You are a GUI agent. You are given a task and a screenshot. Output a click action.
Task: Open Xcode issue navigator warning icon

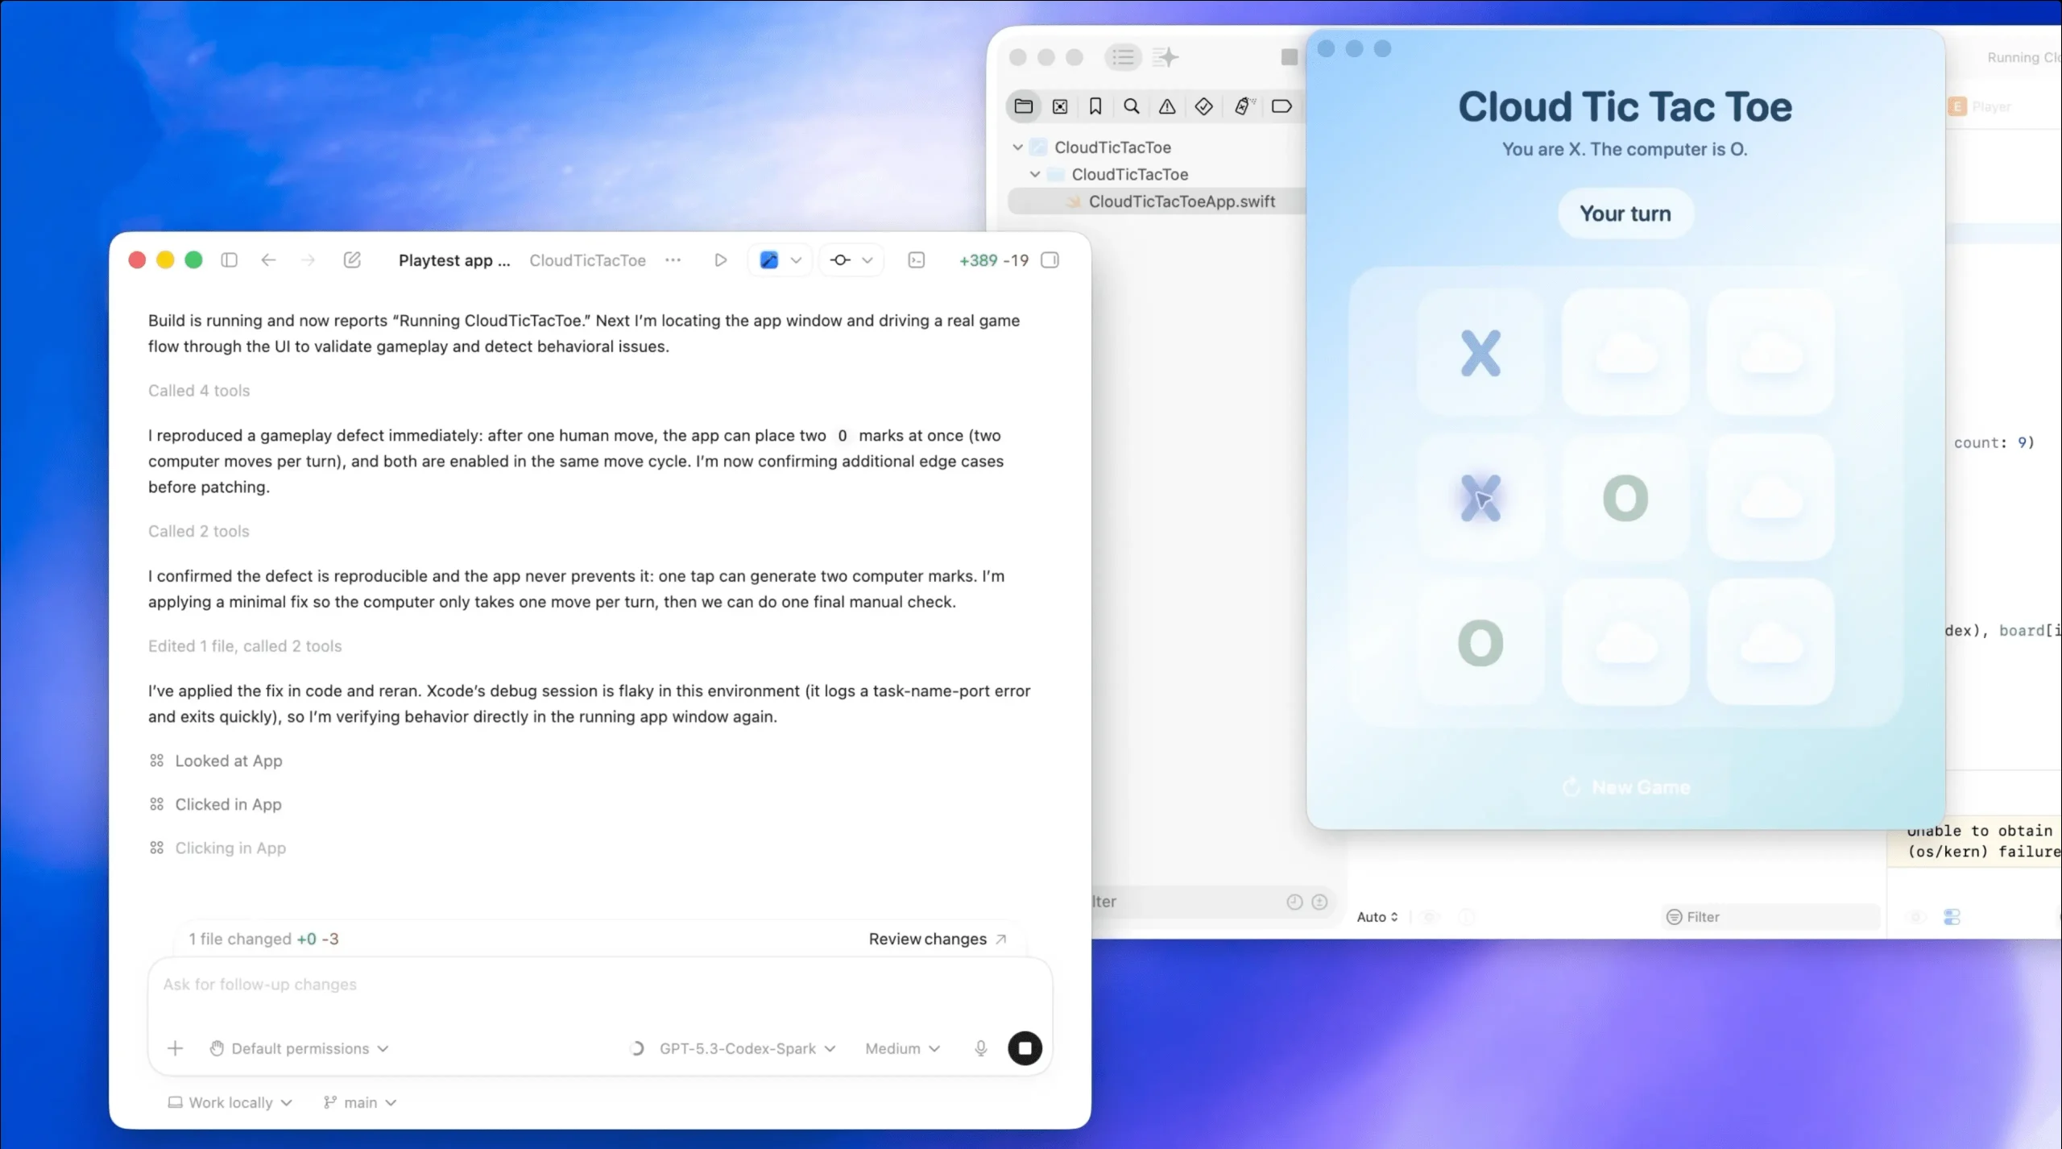click(x=1166, y=106)
